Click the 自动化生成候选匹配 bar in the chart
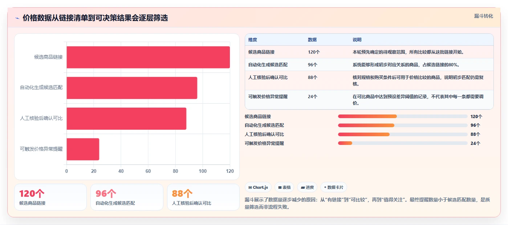508x225 pixels. point(132,88)
